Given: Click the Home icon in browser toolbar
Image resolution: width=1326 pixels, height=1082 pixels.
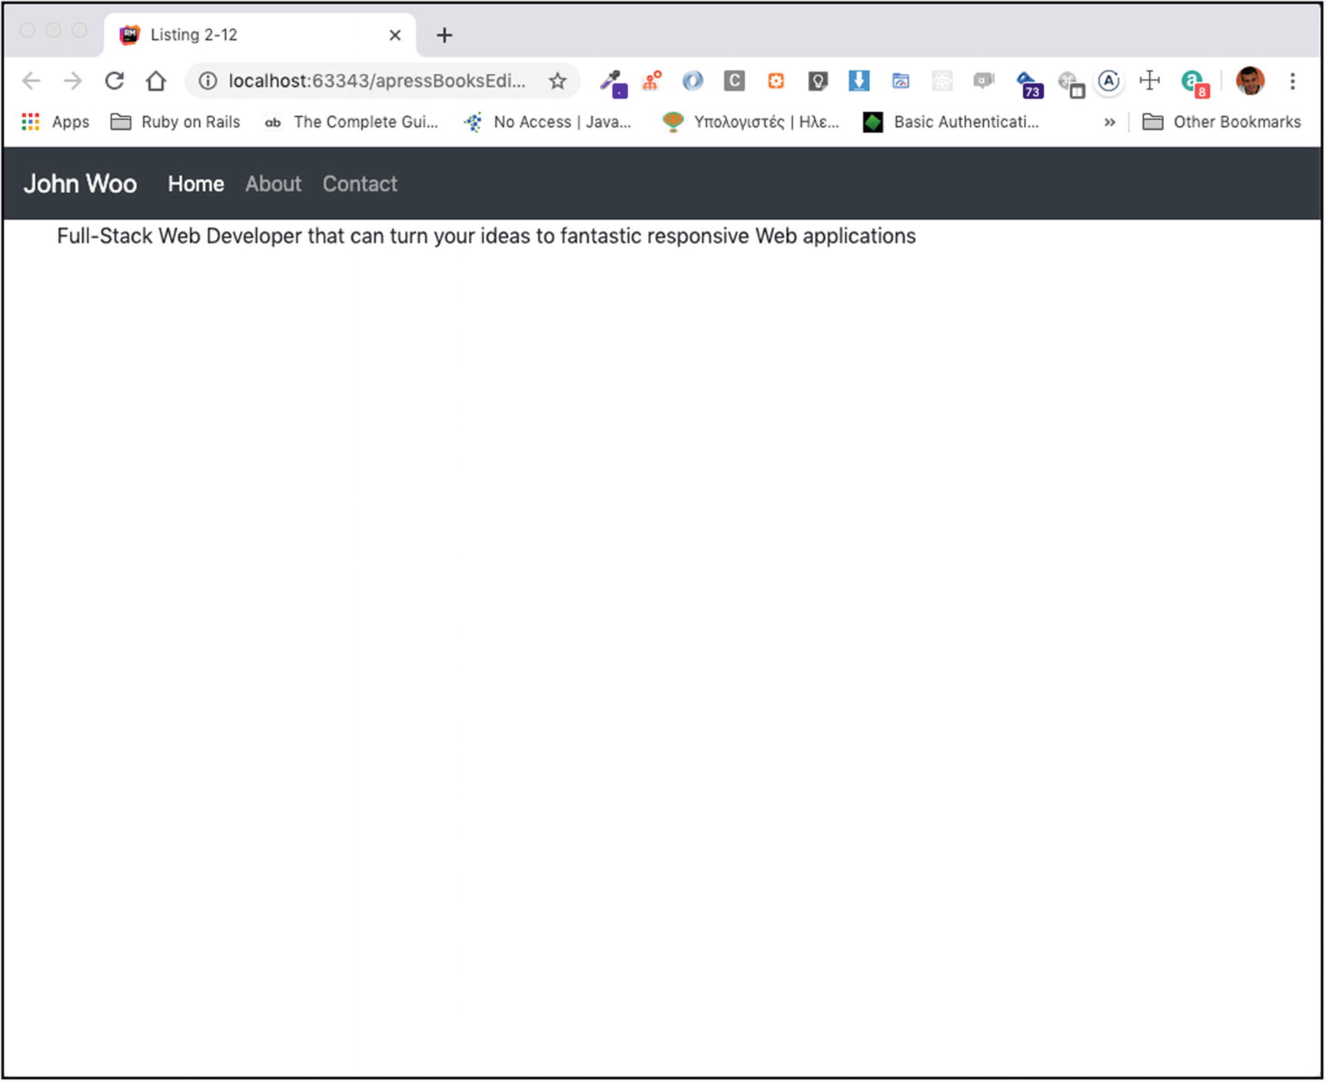Looking at the screenshot, I should point(156,81).
